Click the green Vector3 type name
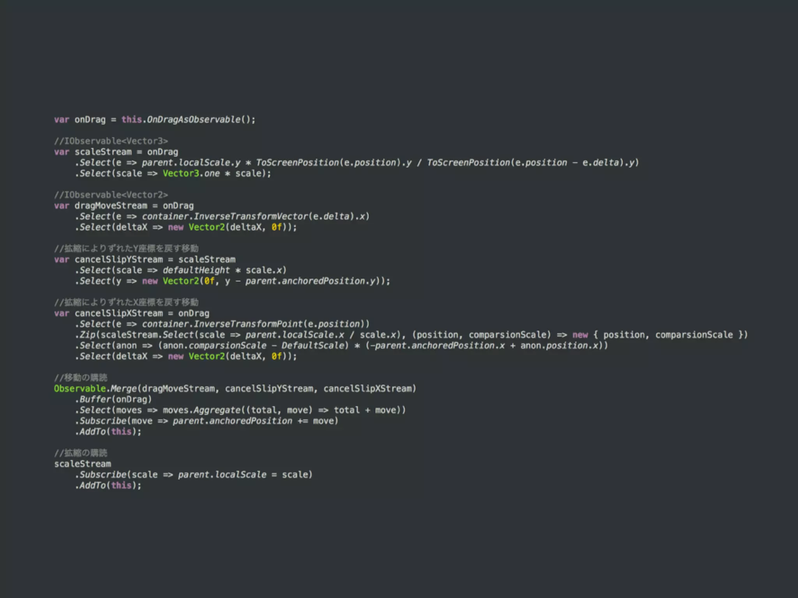The image size is (798, 598). [x=181, y=173]
